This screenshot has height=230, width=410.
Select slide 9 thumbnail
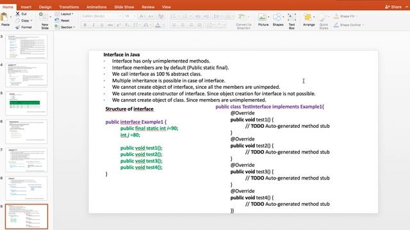(x=26, y=217)
